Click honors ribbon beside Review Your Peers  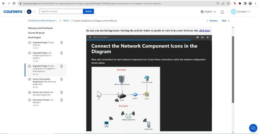[x=61, y=92]
